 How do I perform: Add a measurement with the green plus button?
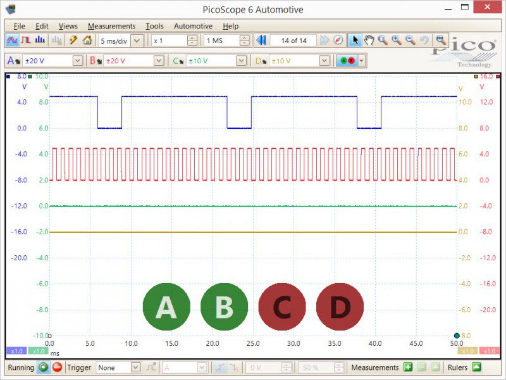click(x=408, y=367)
